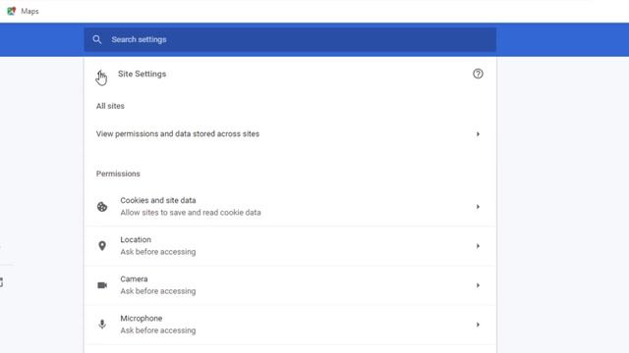The width and height of the screenshot is (629, 353).
Task: Select the Location permission label
Action: [136, 239]
